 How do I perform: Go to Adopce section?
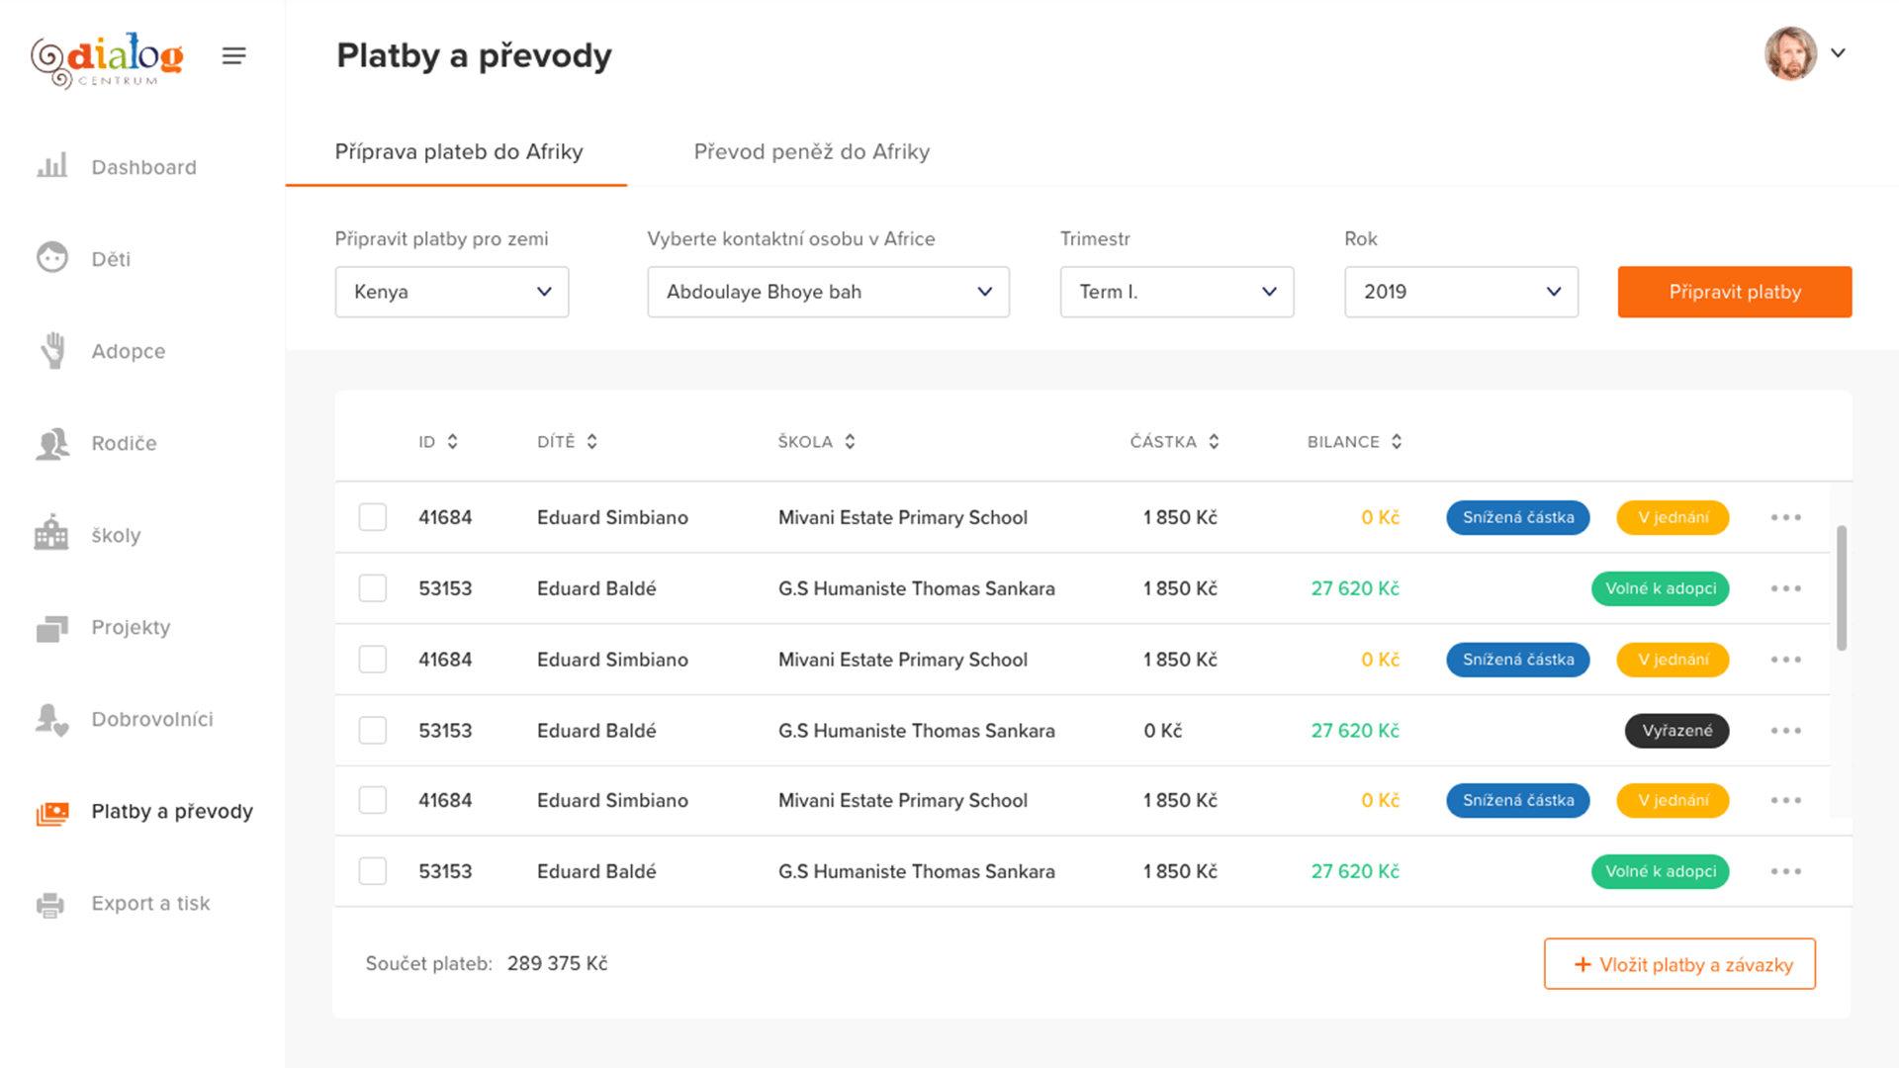pyautogui.click(x=129, y=351)
